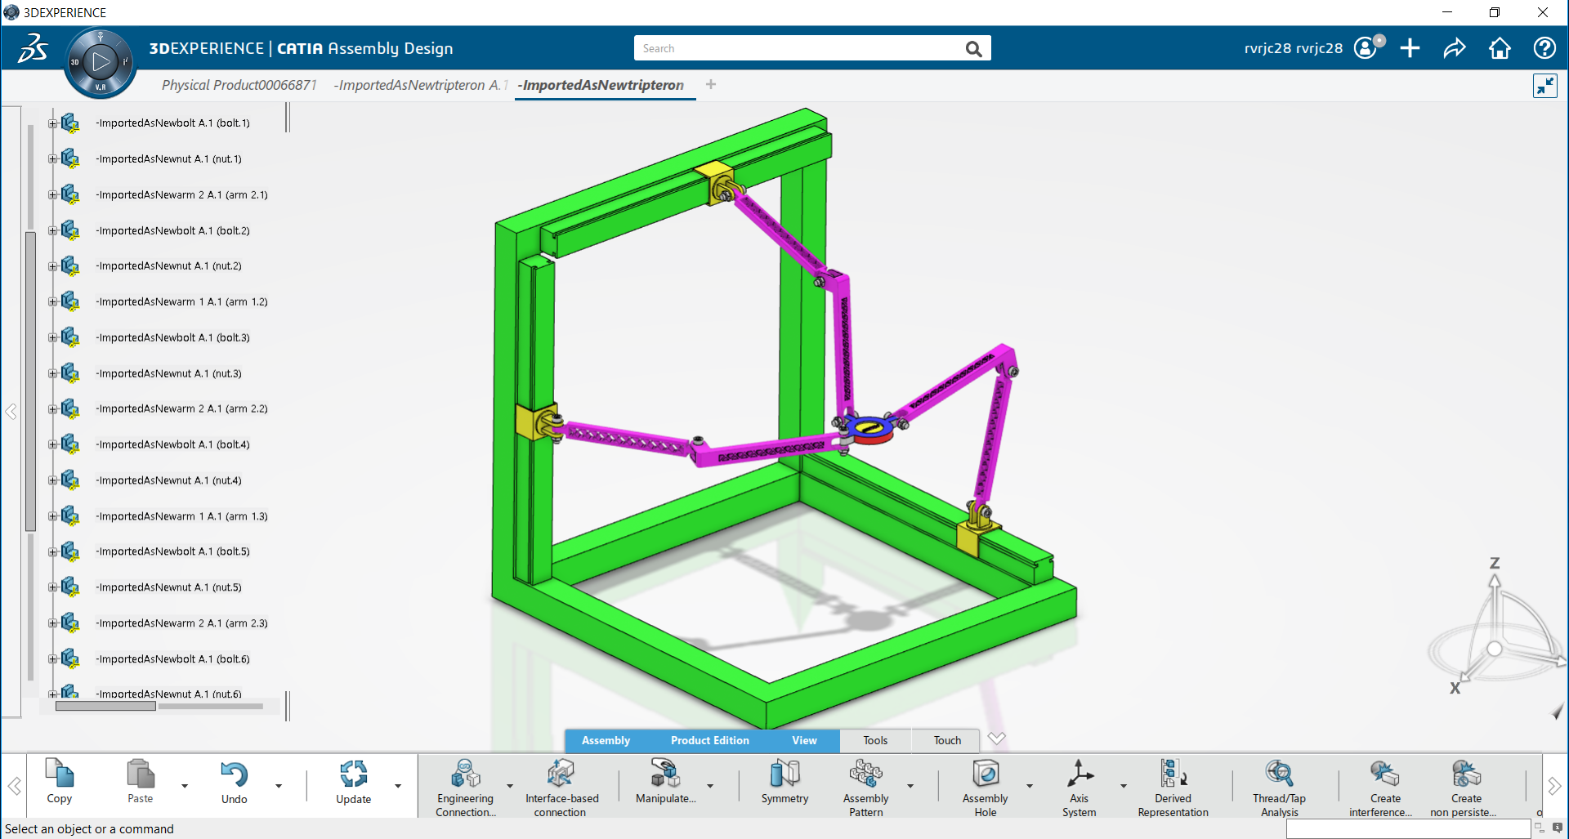Open the help question mark icon
This screenshot has height=839, width=1569.
1544,48
